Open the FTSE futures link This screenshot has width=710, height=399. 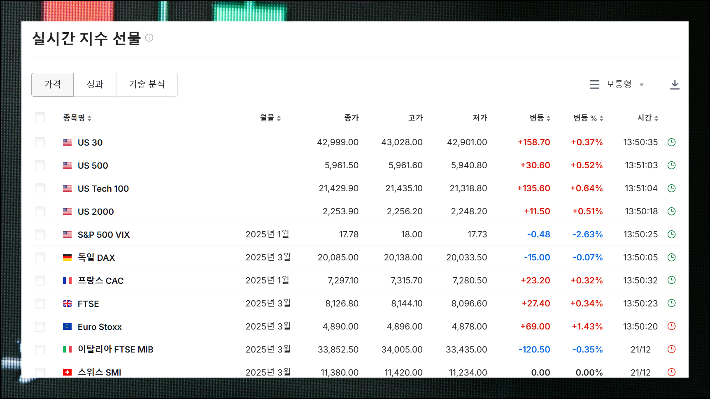(x=88, y=304)
